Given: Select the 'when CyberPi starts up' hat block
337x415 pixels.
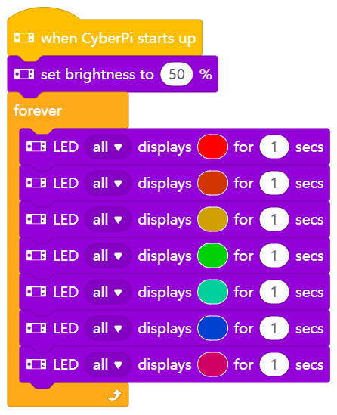Looking at the screenshot, I should pos(104,38).
